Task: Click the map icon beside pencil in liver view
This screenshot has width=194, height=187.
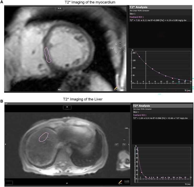Action: [x=127, y=181]
